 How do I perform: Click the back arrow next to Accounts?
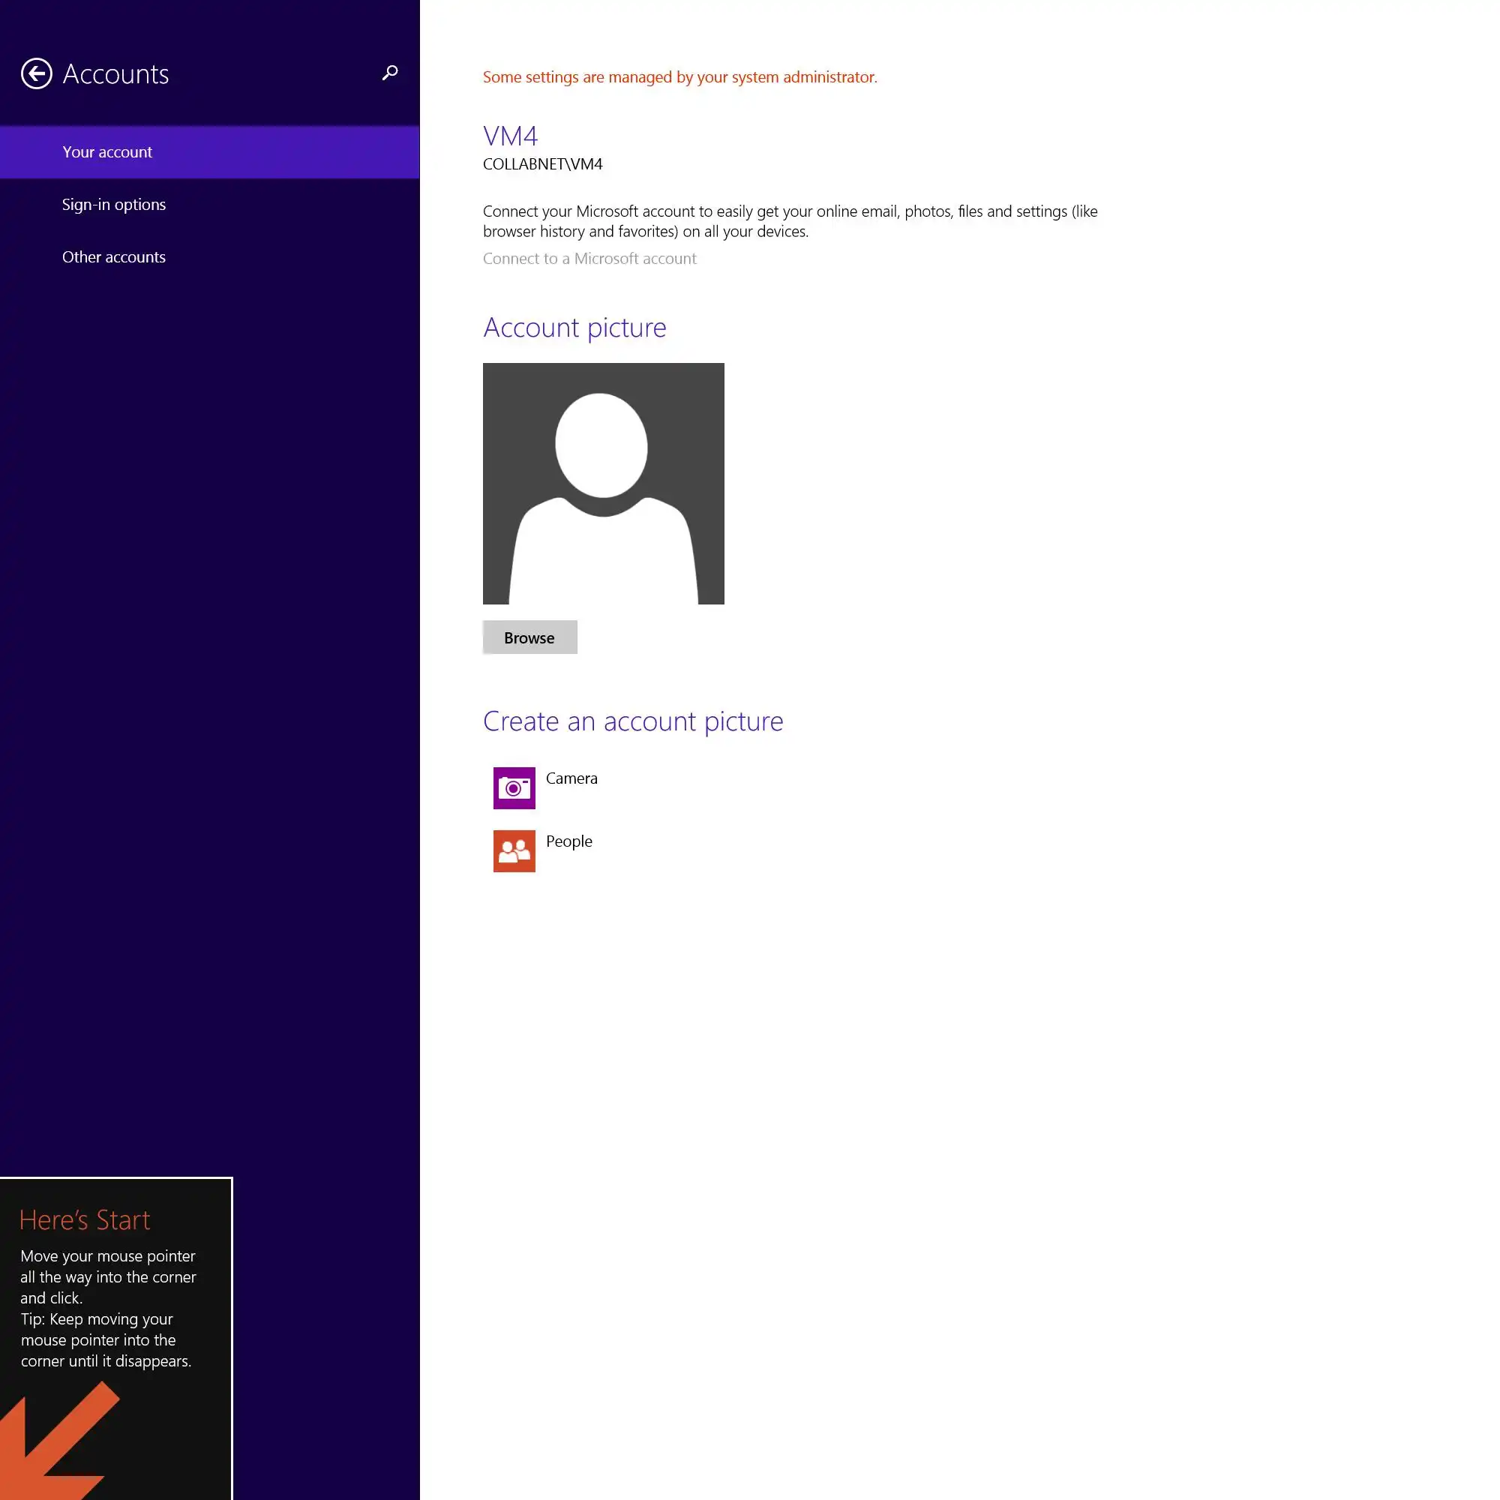pos(37,73)
